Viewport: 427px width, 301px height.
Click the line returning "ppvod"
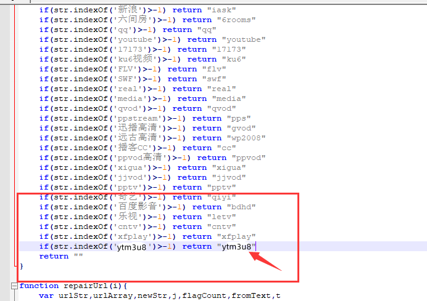point(152,158)
